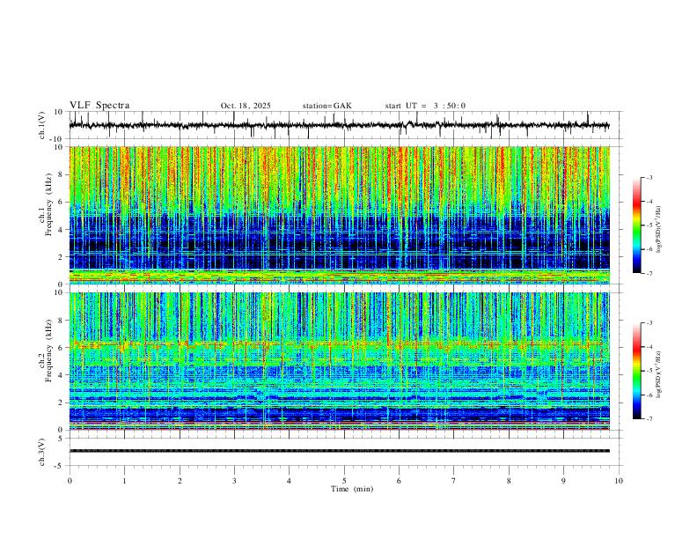The height and width of the screenshot is (539, 697).
Task: Click the "VLF Spectra" title text
Action: click(99, 106)
